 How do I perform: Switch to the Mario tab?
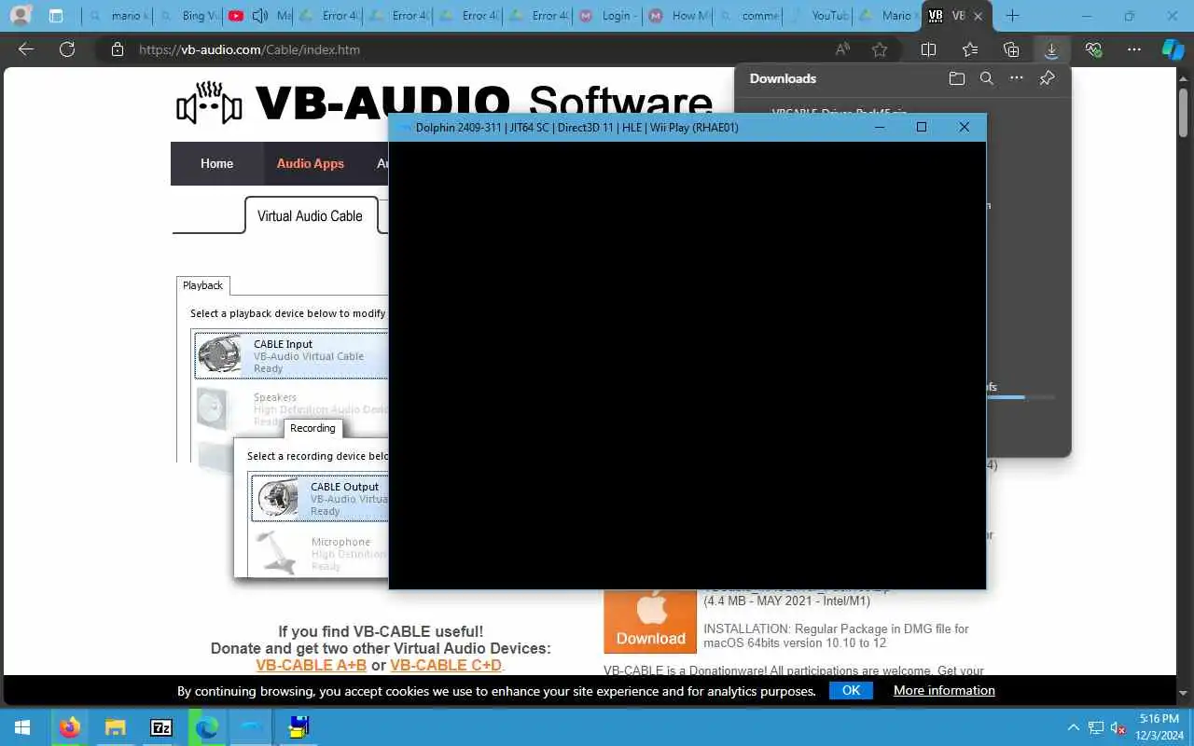point(886,16)
